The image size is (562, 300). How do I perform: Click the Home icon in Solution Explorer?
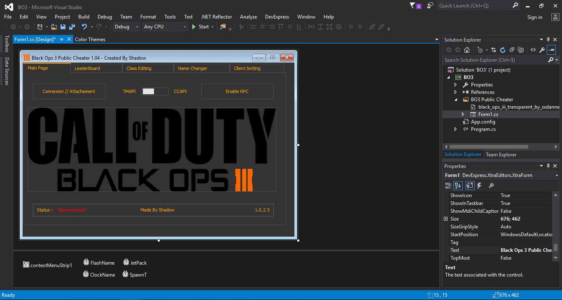point(466,50)
